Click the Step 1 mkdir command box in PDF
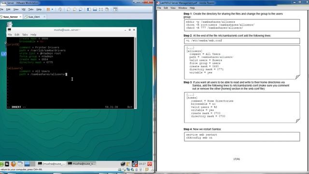 pyautogui.click(x=242, y=25)
